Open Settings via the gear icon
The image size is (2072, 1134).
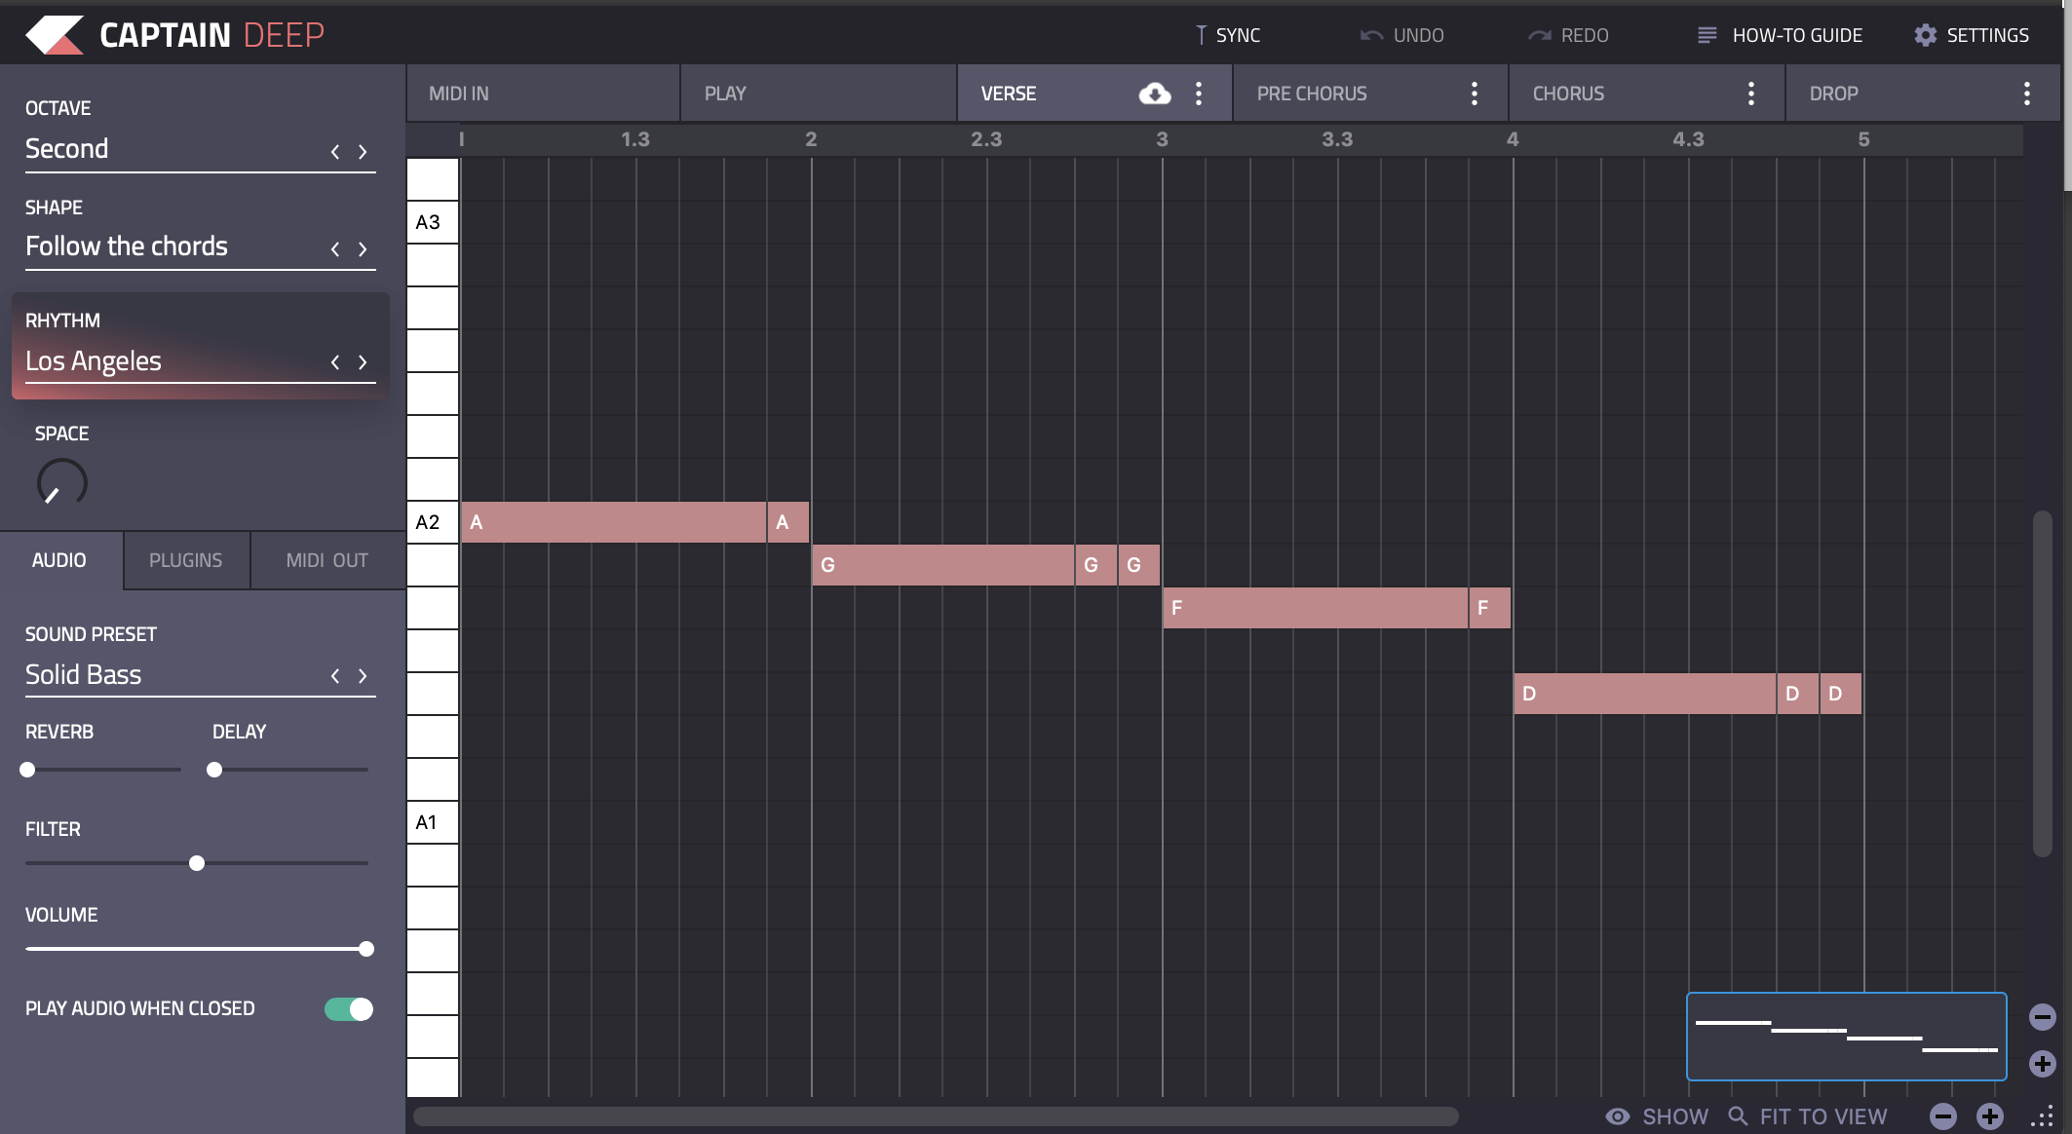(x=1925, y=35)
